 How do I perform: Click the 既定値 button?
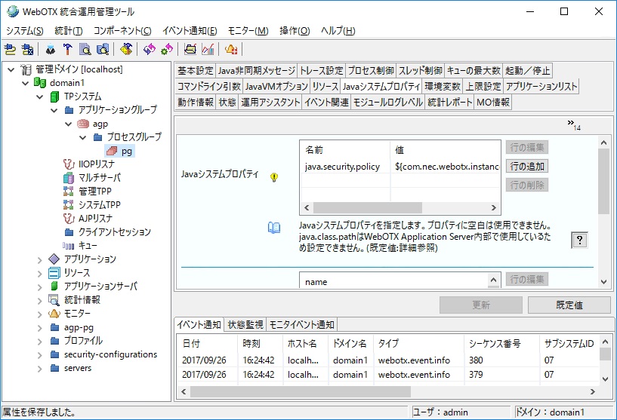click(x=569, y=305)
